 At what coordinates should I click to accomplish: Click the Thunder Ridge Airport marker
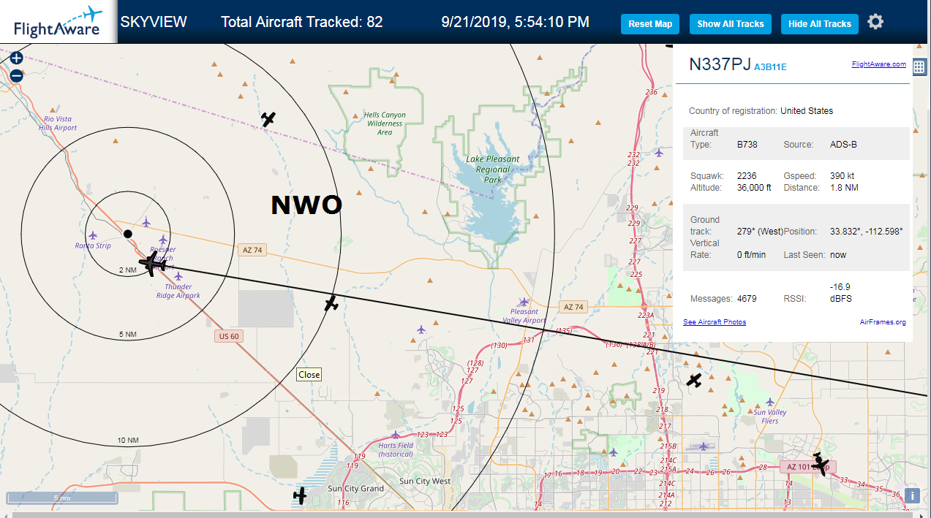click(x=178, y=276)
